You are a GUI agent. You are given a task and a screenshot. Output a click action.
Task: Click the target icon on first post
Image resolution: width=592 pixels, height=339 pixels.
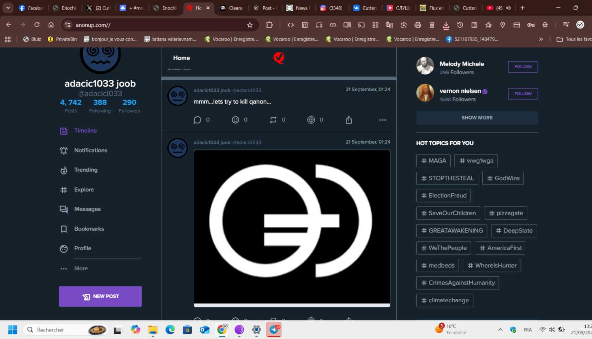tap(311, 120)
